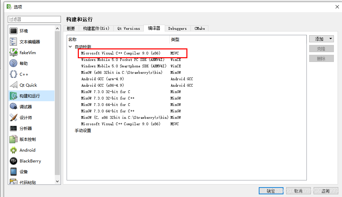The height and width of the screenshot is (197, 342).
Task: Switch to the CMake tab
Action: coord(200,28)
